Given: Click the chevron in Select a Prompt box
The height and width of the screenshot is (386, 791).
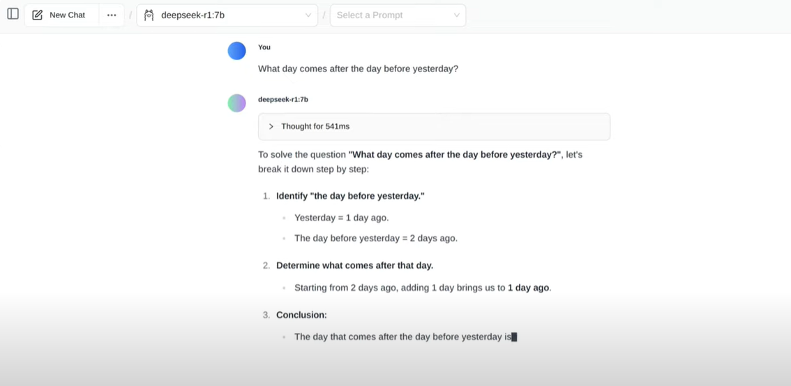Looking at the screenshot, I should tap(457, 15).
